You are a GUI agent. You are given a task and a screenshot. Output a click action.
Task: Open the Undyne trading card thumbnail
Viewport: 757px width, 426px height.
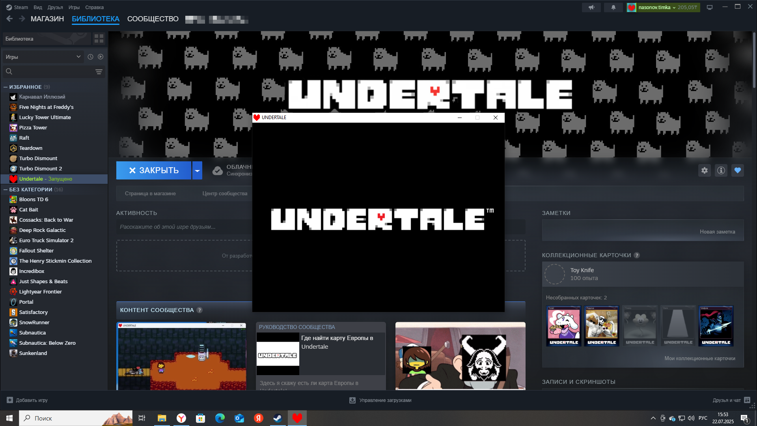[x=716, y=326]
